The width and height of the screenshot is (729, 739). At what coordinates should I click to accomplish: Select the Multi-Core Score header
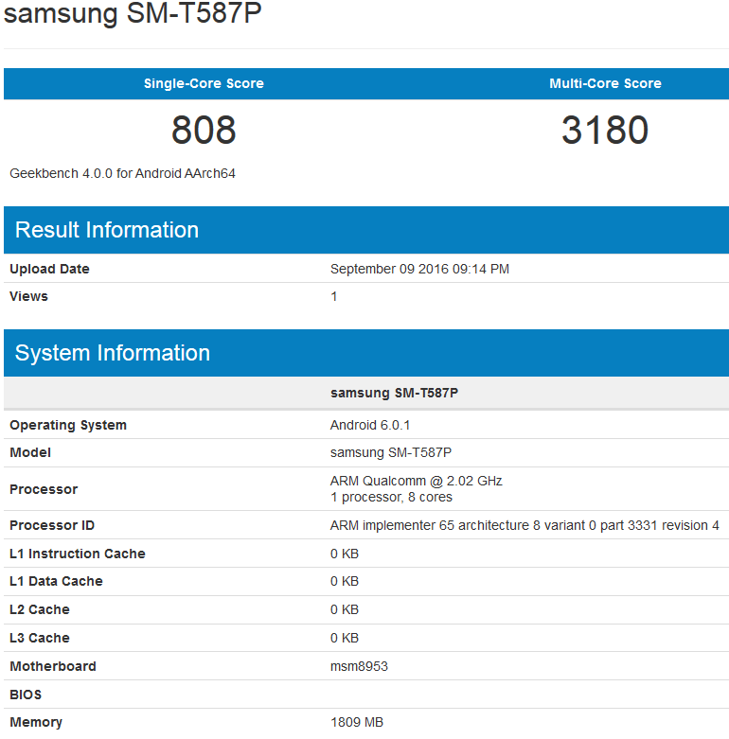click(x=605, y=83)
